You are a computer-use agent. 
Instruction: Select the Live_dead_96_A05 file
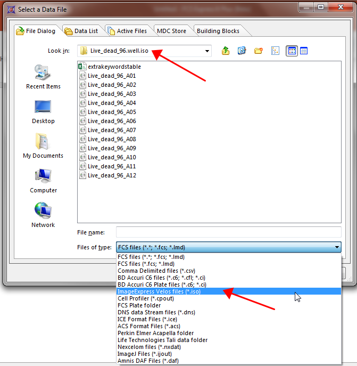112,112
